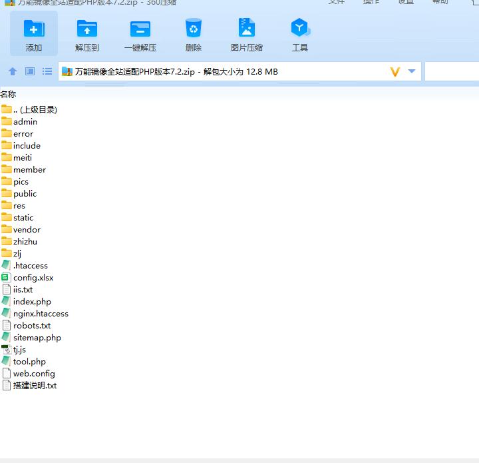Select the tj.js script file icon
Screen dimensions: 479x463
[7, 349]
